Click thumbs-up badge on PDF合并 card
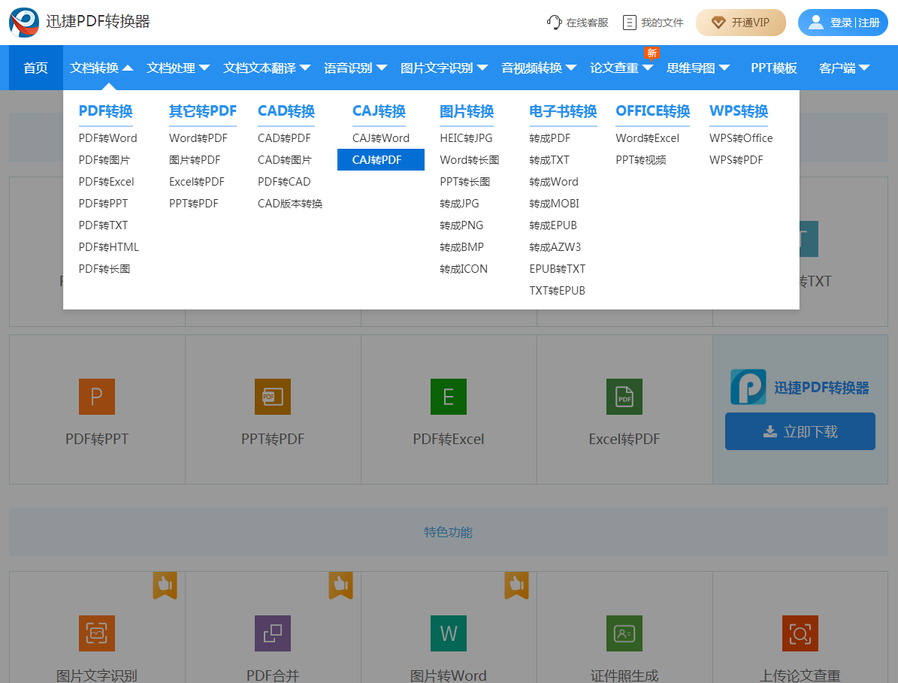Viewport: 898px width, 683px height. click(340, 585)
